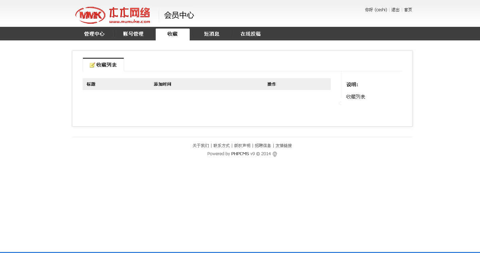Open the 在线投稿 navigation tab

tap(251, 34)
